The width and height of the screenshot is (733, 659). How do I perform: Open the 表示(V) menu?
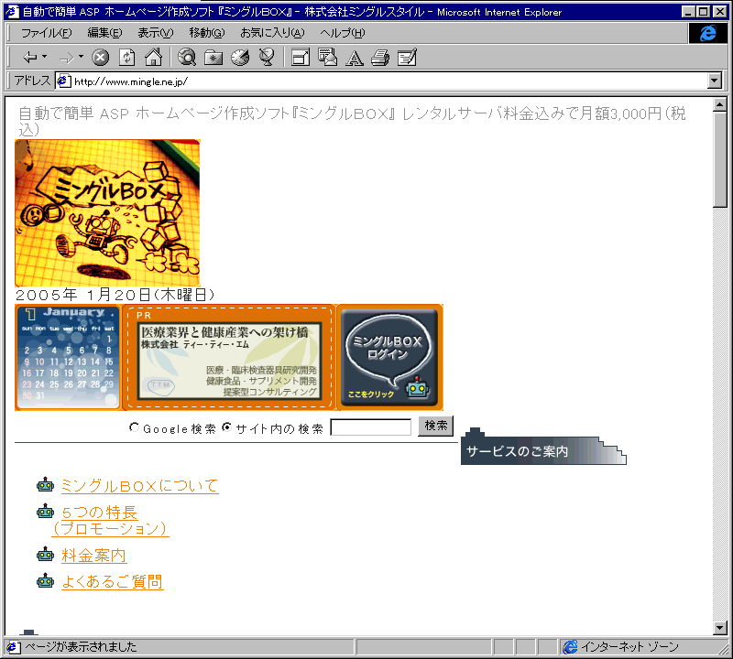[155, 33]
